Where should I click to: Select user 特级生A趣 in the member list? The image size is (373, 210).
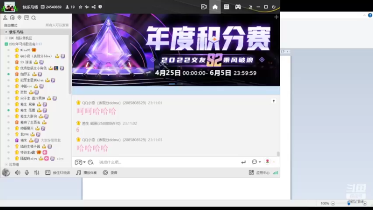tap(28, 153)
